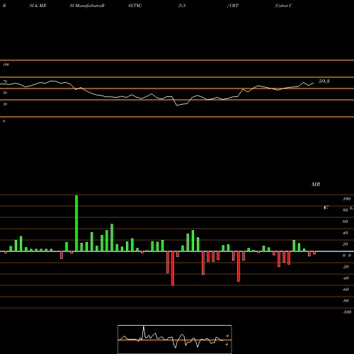Click the 'SI(TM)' header label
This screenshot has width=354, height=354.
pos(135,6)
